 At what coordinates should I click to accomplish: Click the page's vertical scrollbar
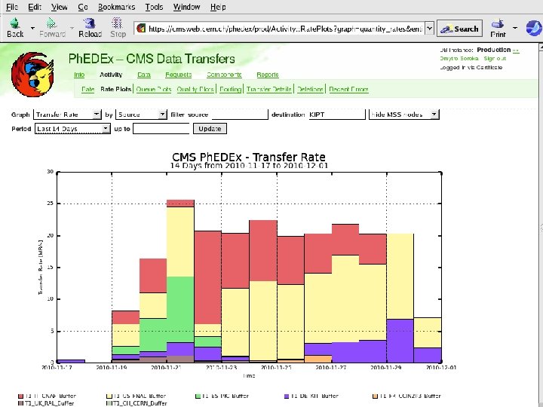(541, 225)
